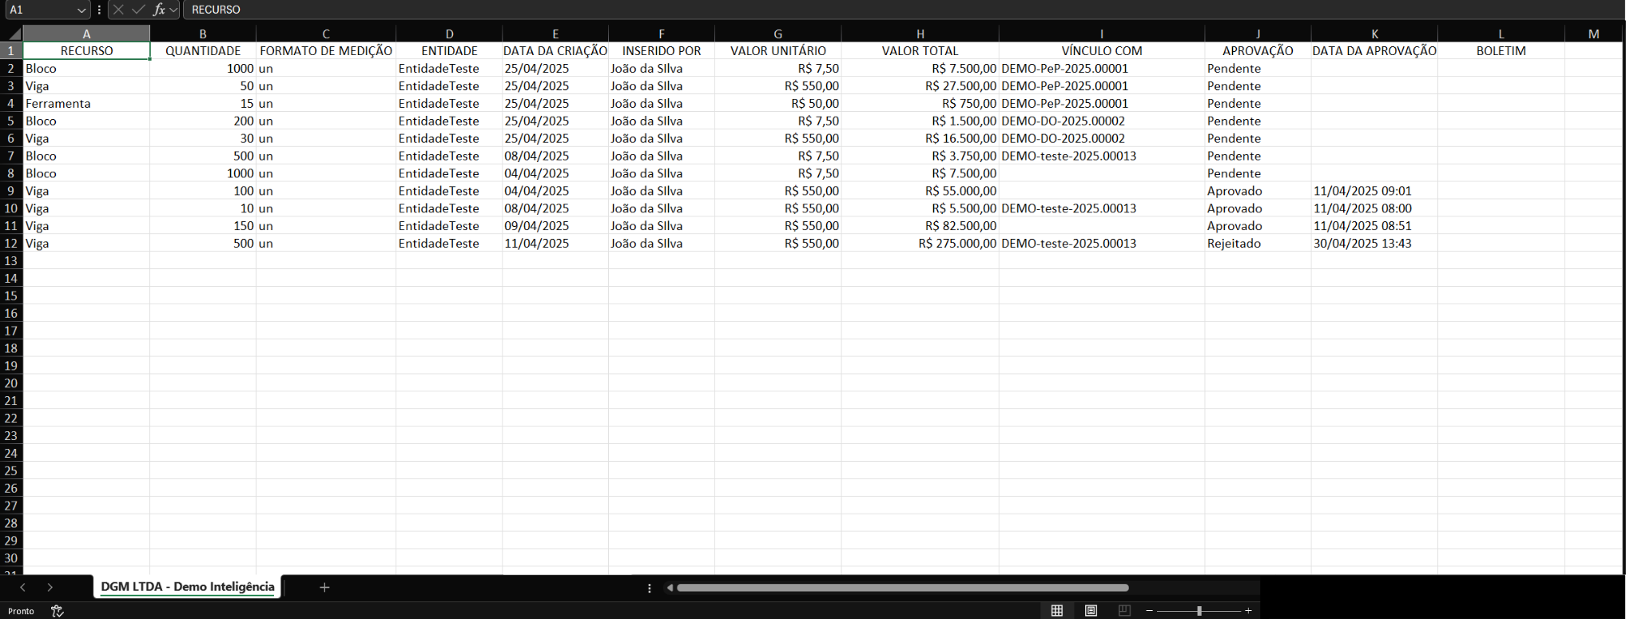Click the zoom slider handle

[x=1199, y=611]
